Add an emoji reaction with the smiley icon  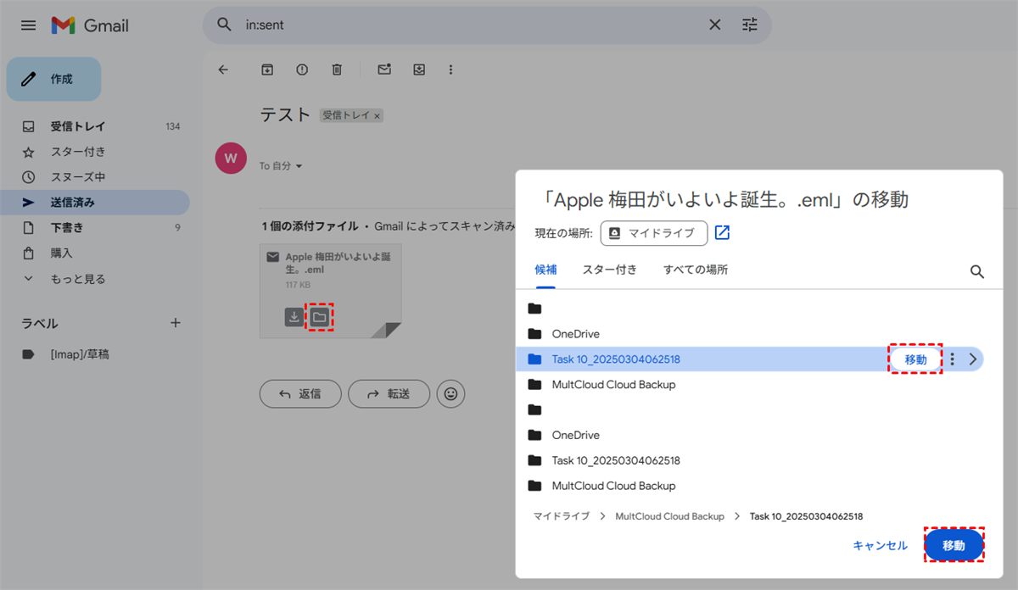click(x=450, y=393)
